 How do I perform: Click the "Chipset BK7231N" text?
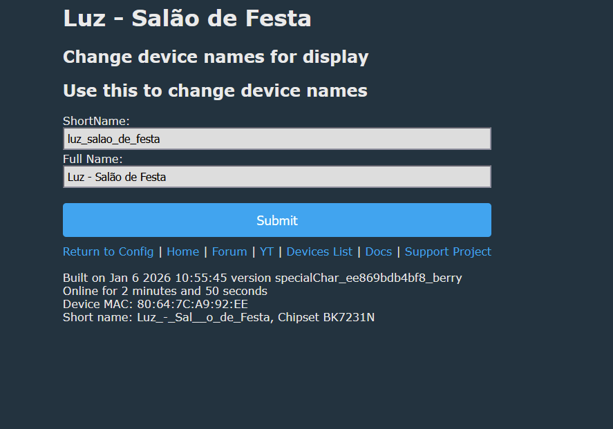326,317
